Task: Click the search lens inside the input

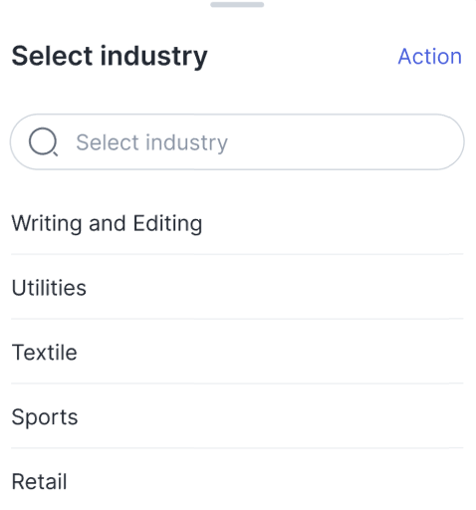Action: (44, 141)
